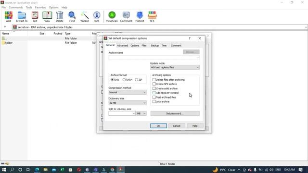Switch to the Advanced tab
The width and height of the screenshot is (308, 173).
tap(123, 46)
